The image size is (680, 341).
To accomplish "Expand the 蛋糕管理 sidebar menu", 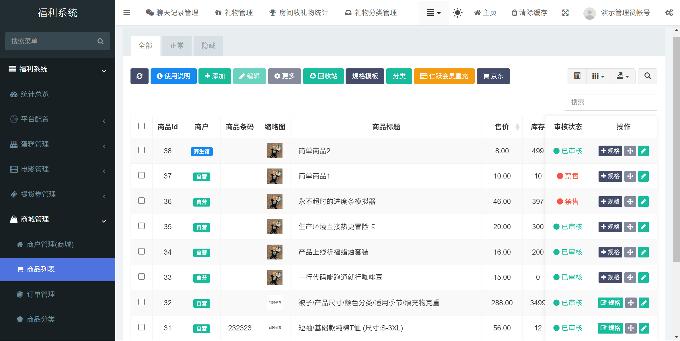I will tap(58, 144).
